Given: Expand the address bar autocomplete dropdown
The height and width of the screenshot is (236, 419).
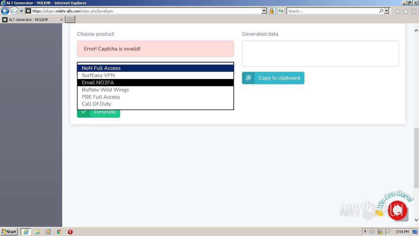Looking at the screenshot, I should 264,11.
